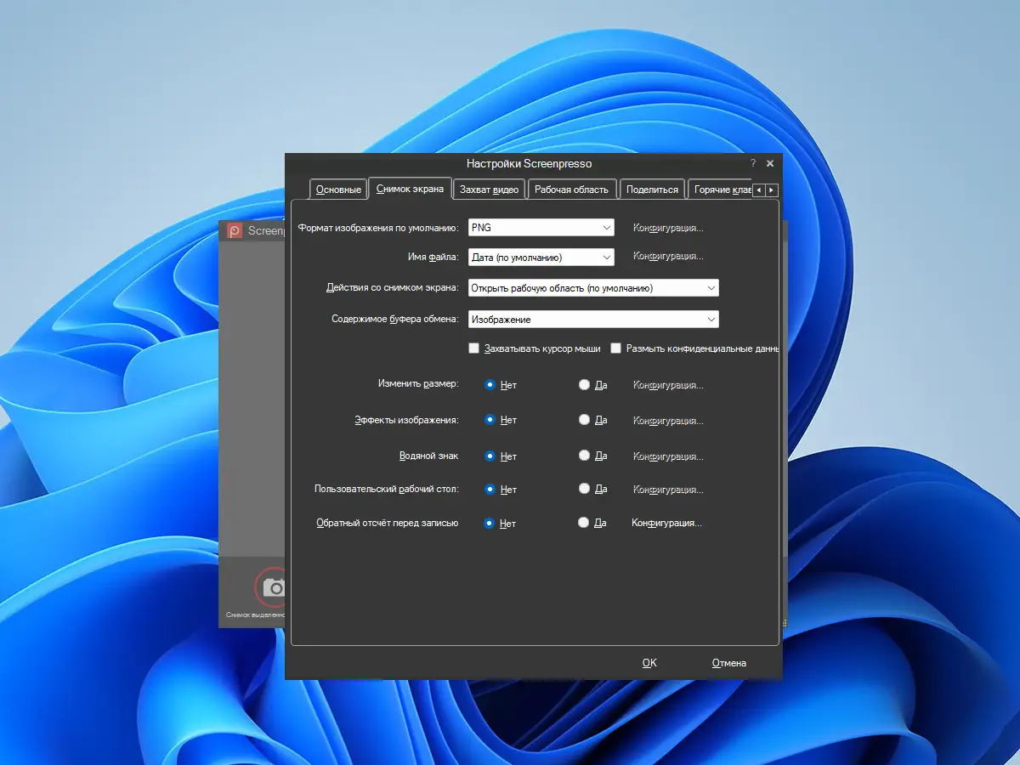Select Да for Обратный отсчёт перед записью

point(583,523)
